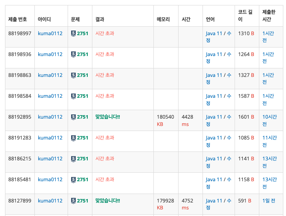Viewport: 286px width, 216px height.
Task: Open problem 2751 in row 88127899
Action: pos(83,201)
